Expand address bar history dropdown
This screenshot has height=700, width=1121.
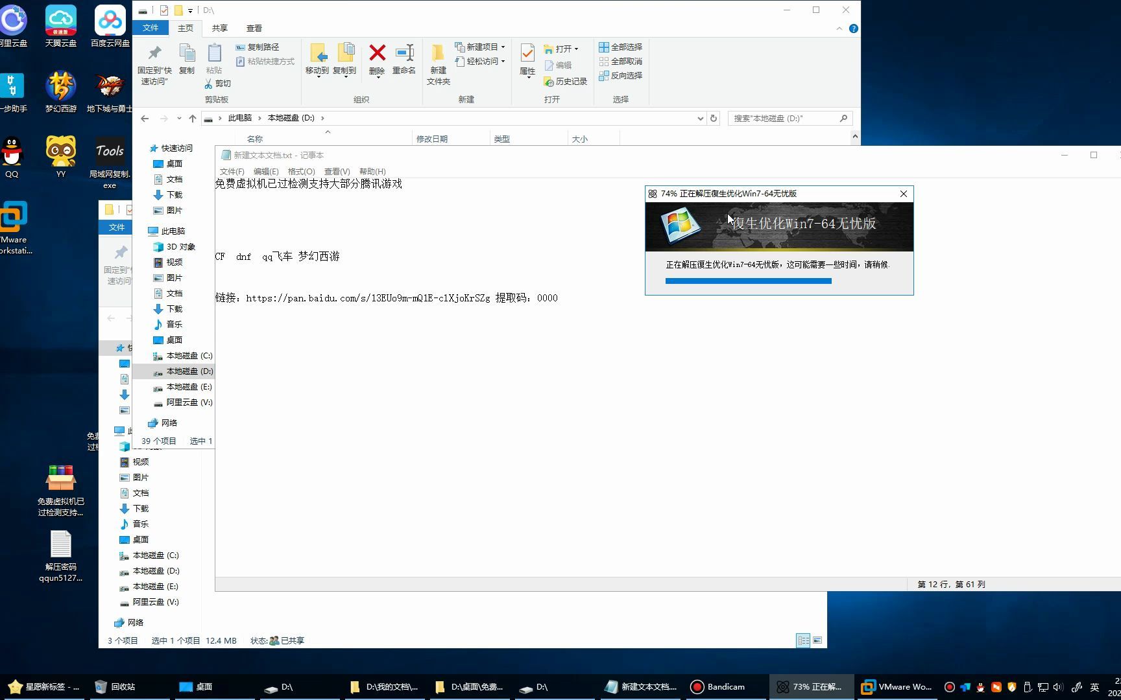pyautogui.click(x=700, y=118)
